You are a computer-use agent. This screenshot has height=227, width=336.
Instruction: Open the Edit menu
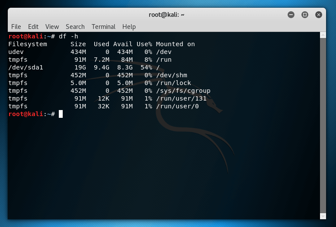[33, 27]
